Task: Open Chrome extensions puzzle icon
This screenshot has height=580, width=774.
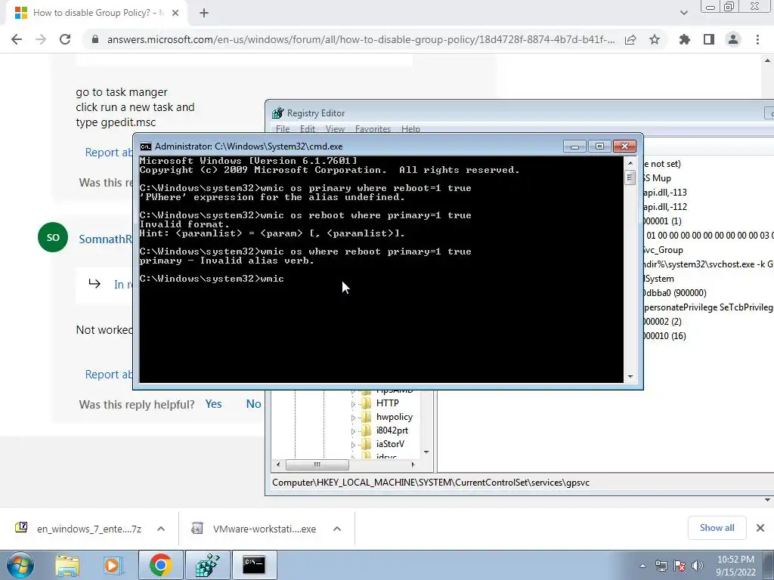Action: [x=685, y=39]
